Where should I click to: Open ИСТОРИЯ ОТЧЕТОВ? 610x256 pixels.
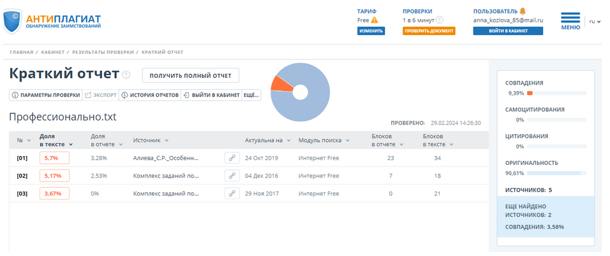coord(150,95)
